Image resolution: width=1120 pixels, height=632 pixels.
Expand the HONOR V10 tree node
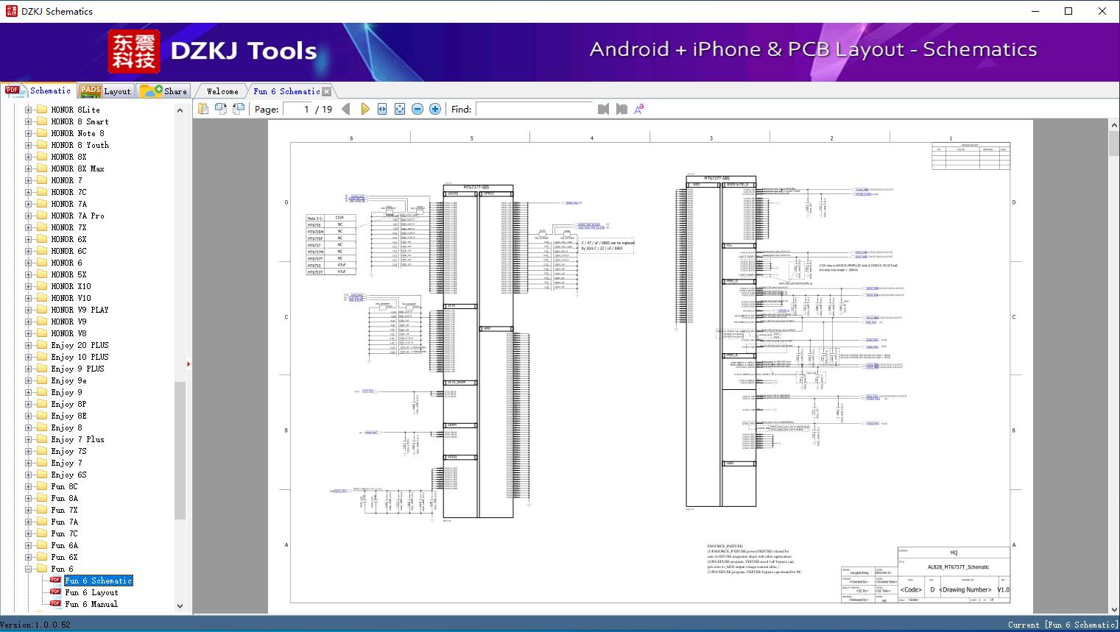tap(28, 298)
